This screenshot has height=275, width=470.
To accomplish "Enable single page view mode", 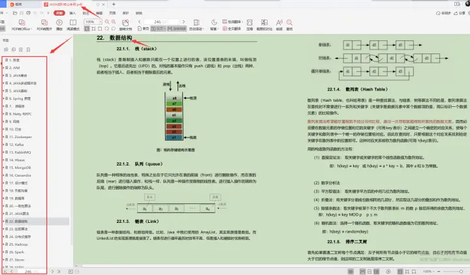I will click(x=143, y=29).
